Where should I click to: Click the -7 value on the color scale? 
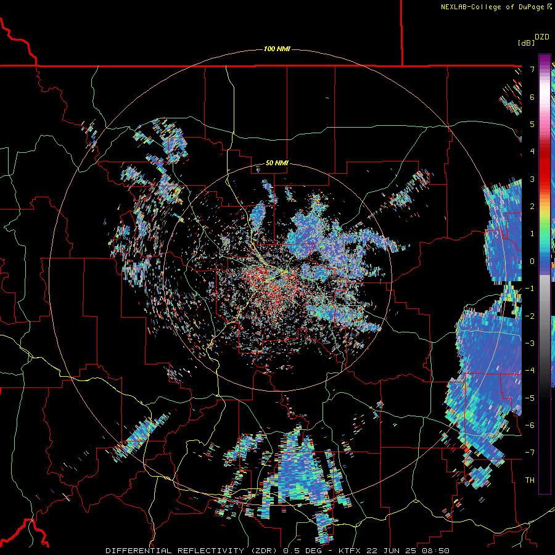[530, 453]
